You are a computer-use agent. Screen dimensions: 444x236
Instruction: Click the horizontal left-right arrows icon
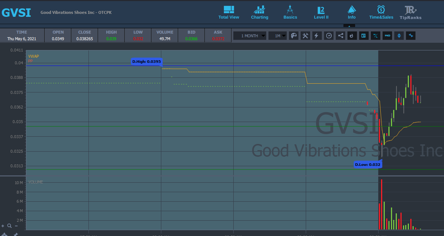pos(411,36)
